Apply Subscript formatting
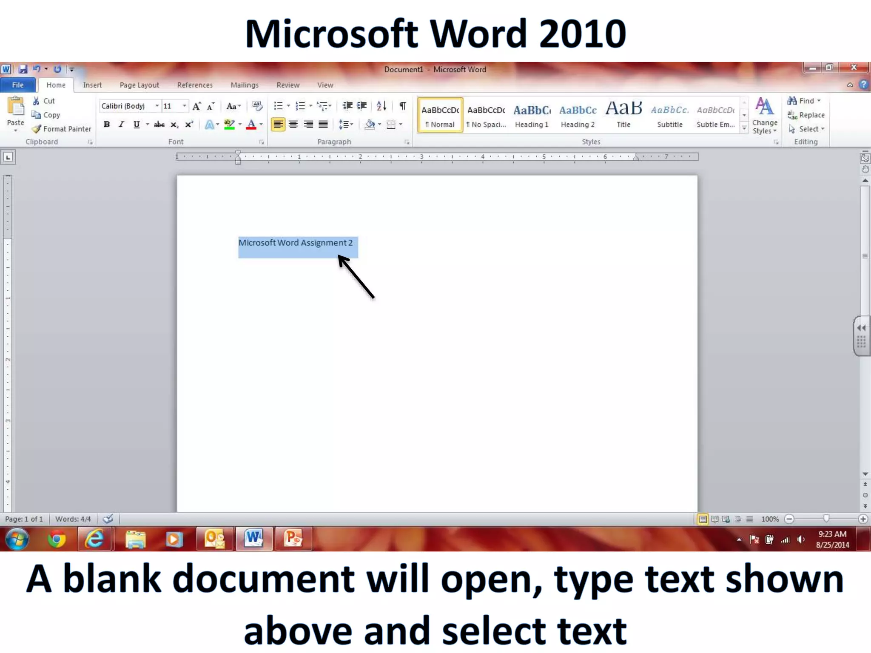871x653 pixels. point(174,125)
